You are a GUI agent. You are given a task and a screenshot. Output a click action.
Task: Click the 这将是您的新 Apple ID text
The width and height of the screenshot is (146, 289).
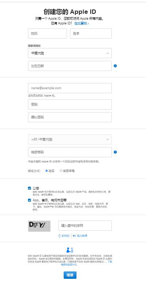point(42,96)
